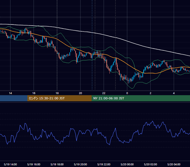Click the 5/19 20:00 time label
The width and height of the screenshot is (190, 167).
pos(80,164)
